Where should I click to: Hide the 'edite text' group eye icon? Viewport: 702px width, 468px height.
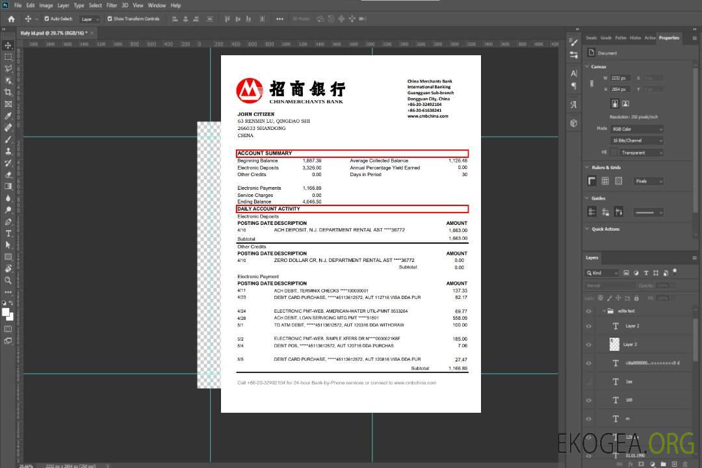[x=589, y=311]
